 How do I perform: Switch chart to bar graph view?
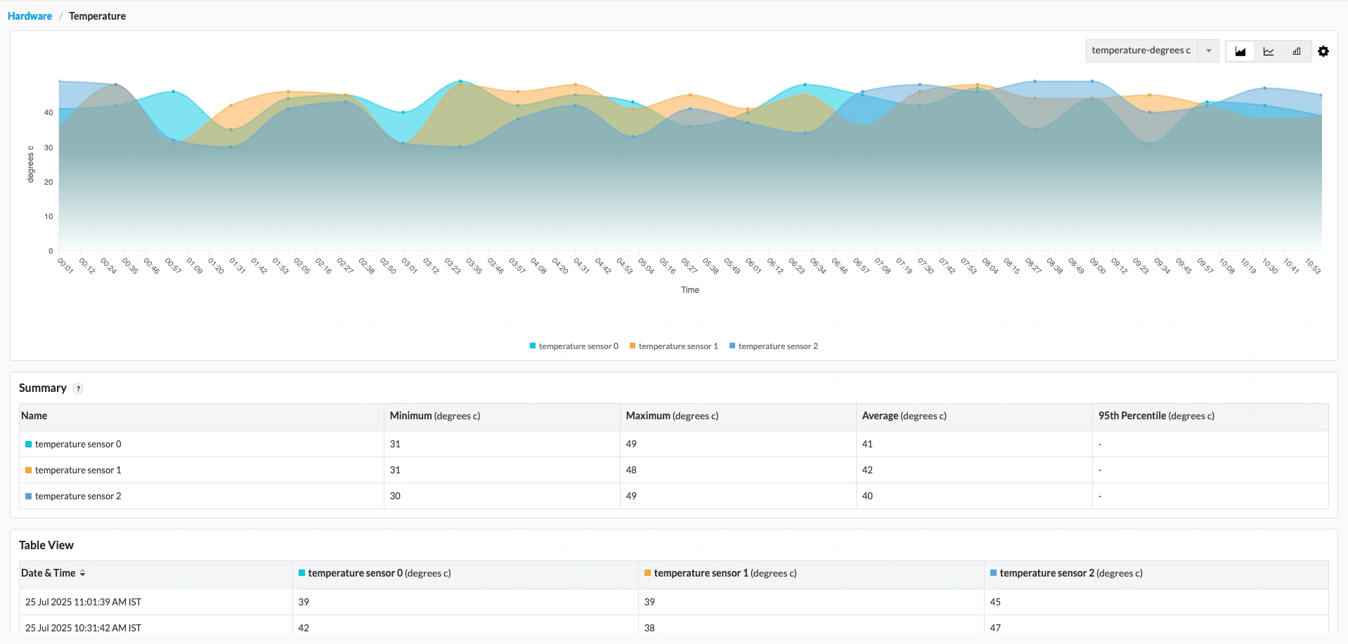coord(1297,51)
